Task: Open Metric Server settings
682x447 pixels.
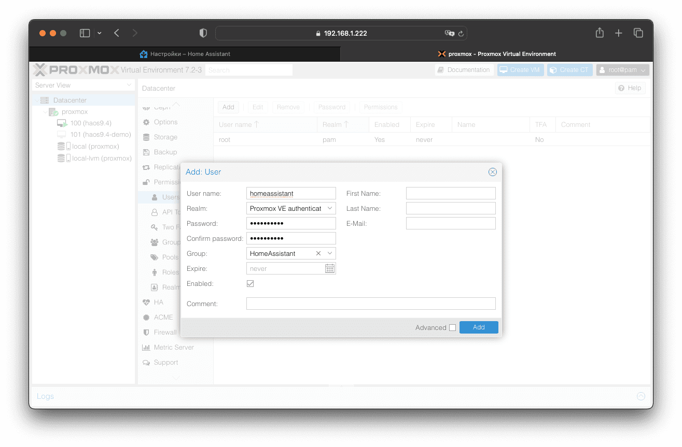Action: click(x=173, y=348)
